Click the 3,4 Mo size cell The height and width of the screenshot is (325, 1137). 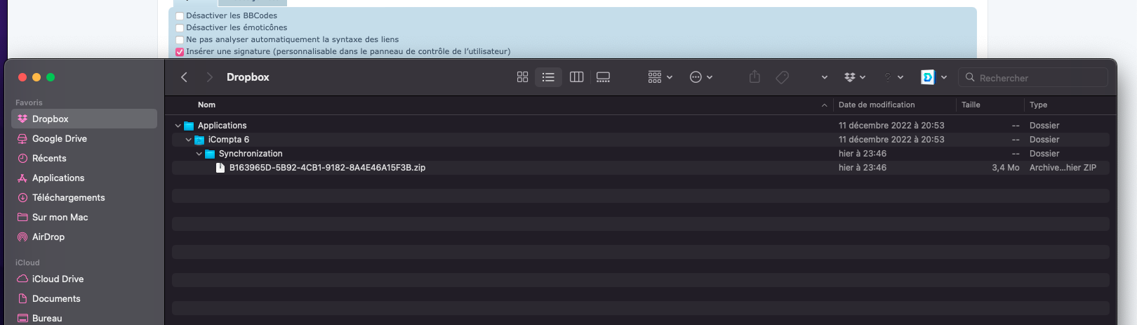pyautogui.click(x=1005, y=168)
